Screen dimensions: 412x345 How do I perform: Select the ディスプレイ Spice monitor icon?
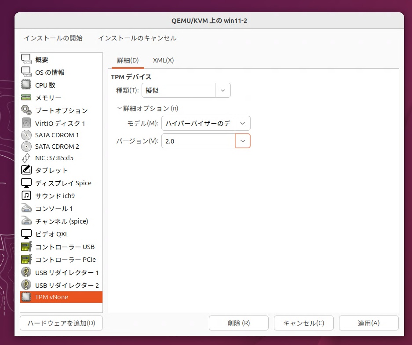pos(26,183)
